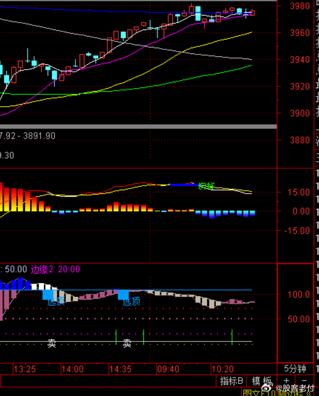Viewport: 319px width, 396px height.
Task: Click the left 逃顶 signal marker
Action: 56,301
